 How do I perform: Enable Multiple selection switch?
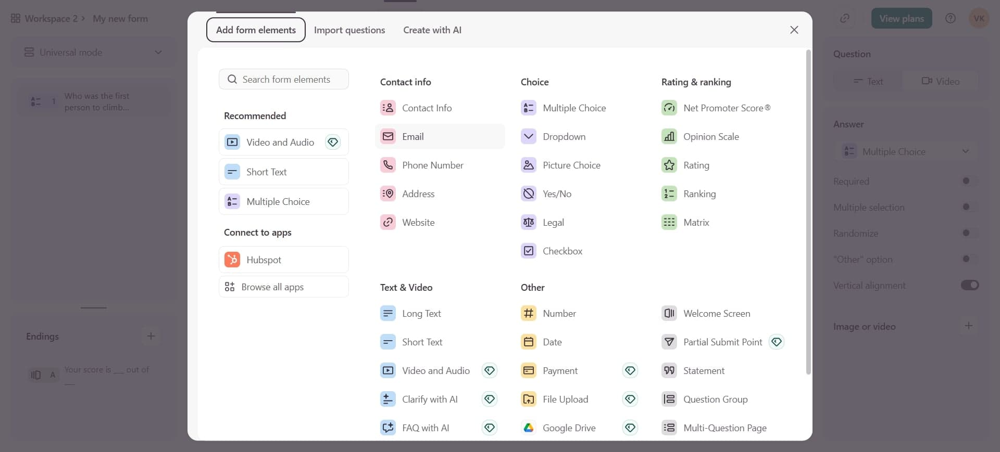tap(969, 207)
